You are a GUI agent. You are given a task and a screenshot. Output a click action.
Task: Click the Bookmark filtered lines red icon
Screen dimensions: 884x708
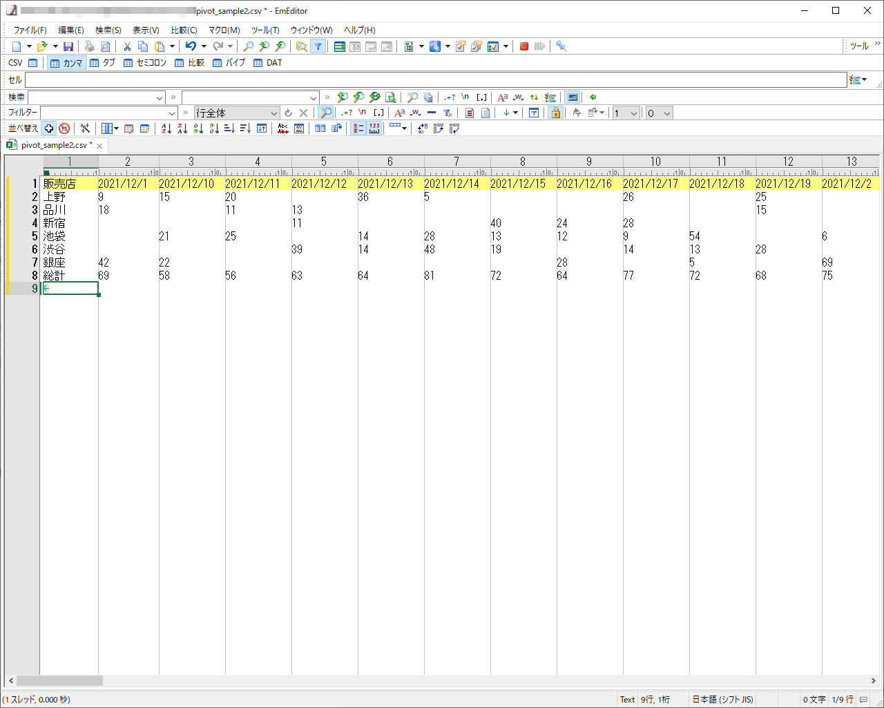469,113
